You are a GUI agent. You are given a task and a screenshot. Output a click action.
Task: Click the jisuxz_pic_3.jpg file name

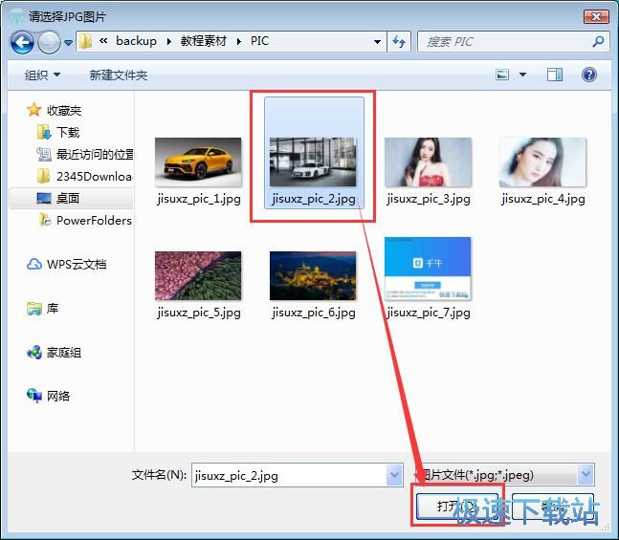(429, 199)
